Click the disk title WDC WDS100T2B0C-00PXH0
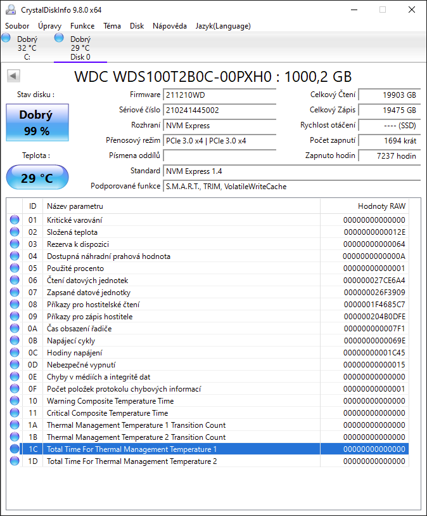Viewport: 427px width, 516px height. click(x=213, y=77)
